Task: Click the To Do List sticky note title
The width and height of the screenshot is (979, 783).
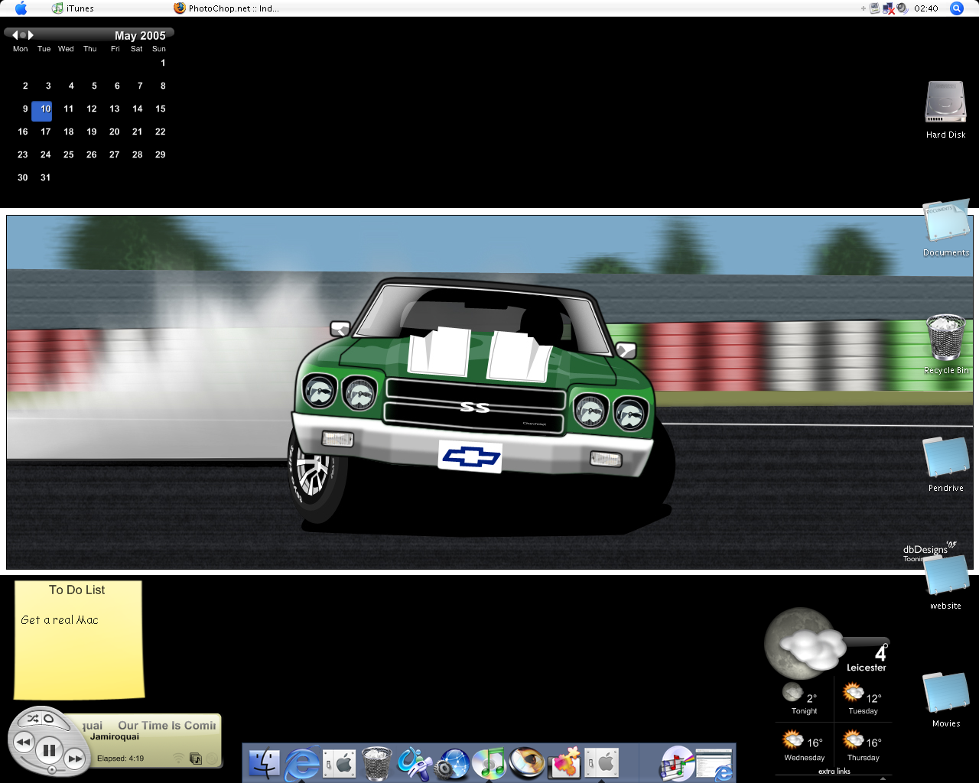Action: (77, 590)
